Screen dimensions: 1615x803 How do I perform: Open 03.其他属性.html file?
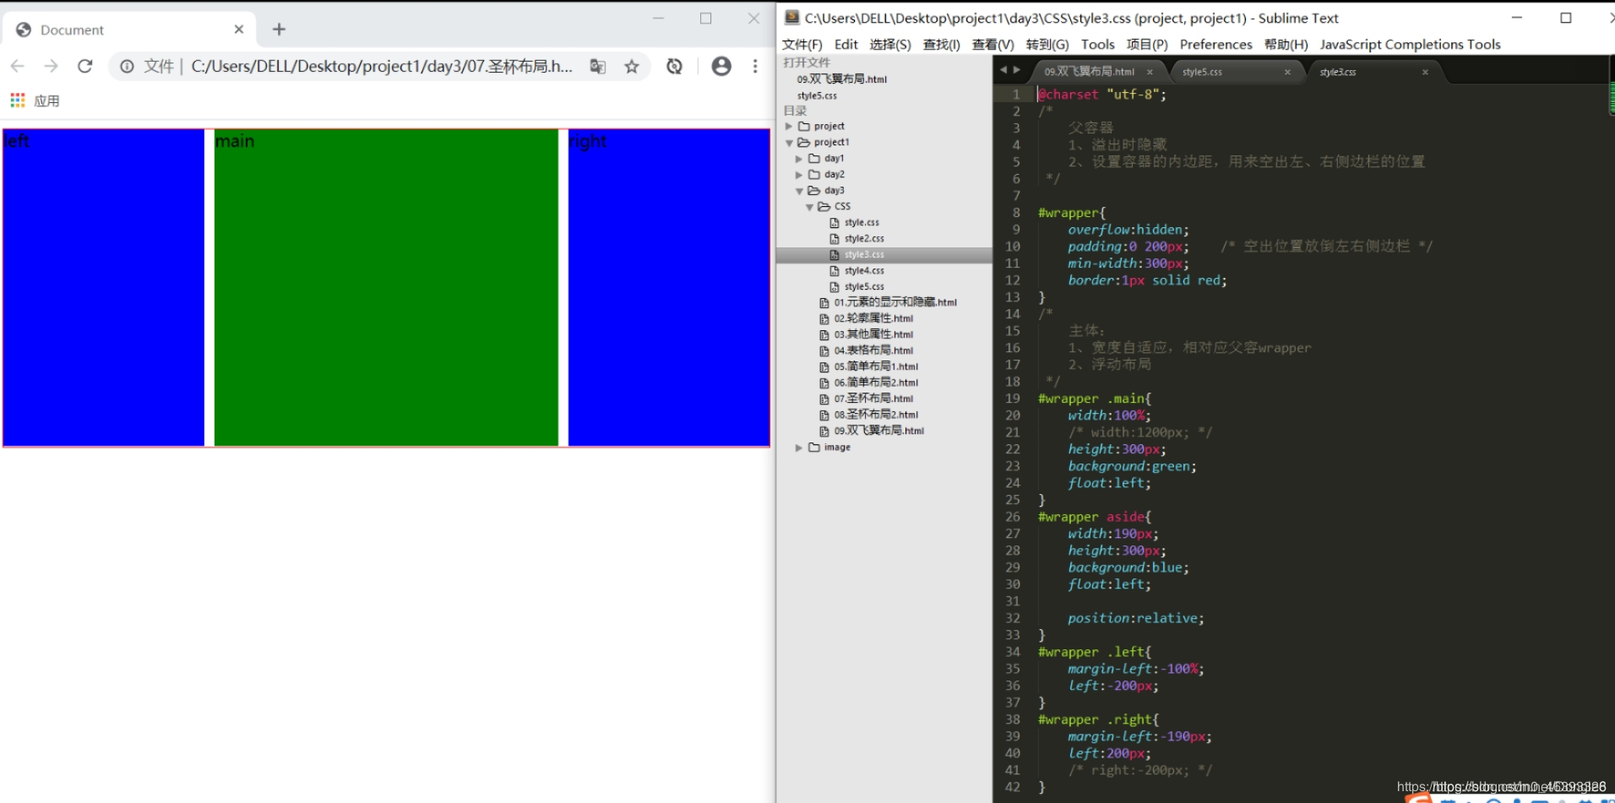(873, 334)
